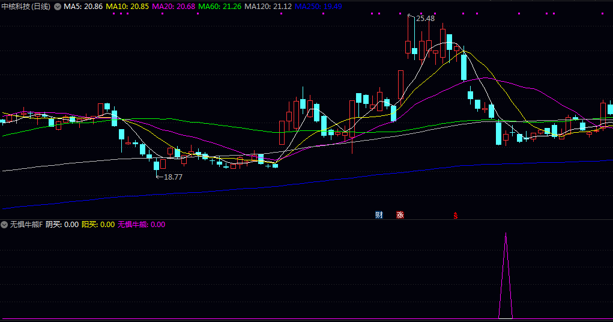
Task: Click the red S signal marker
Action: tap(456, 215)
